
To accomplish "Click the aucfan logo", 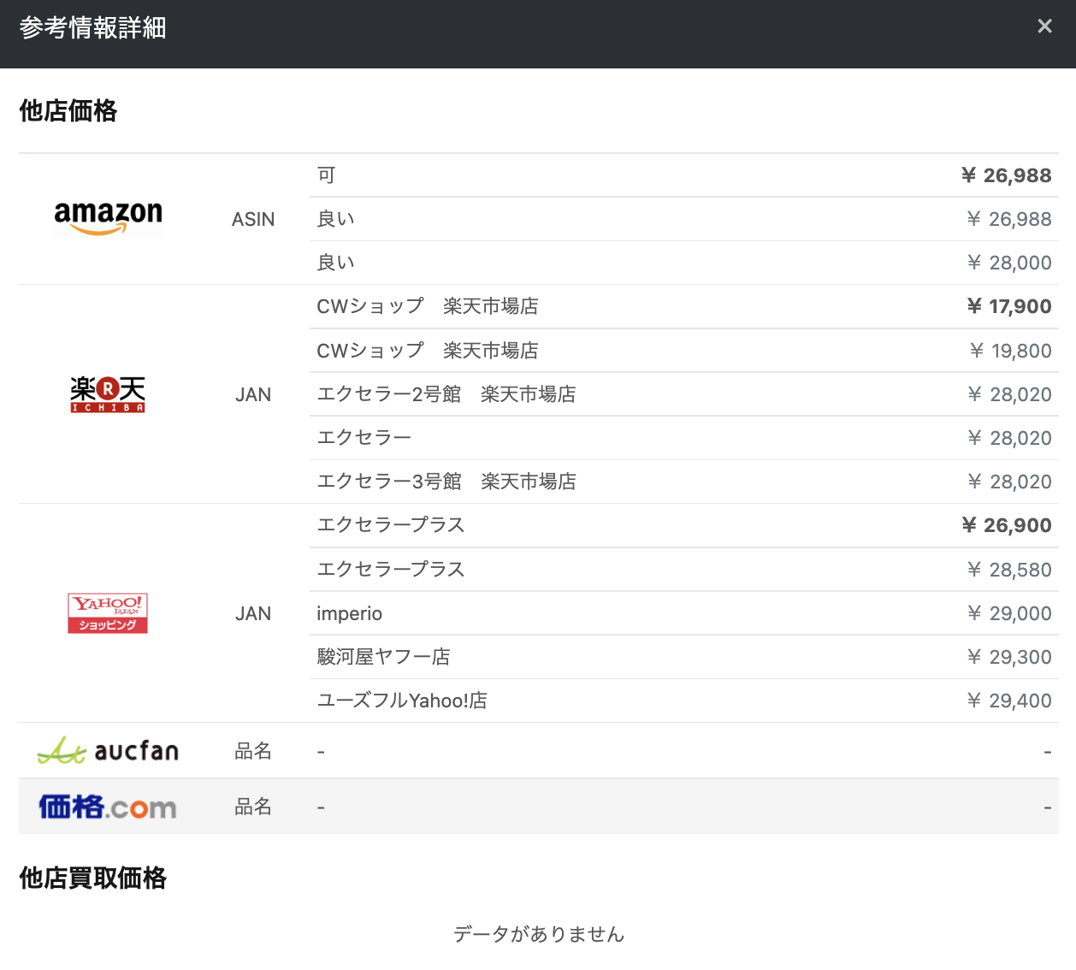I will 108,750.
